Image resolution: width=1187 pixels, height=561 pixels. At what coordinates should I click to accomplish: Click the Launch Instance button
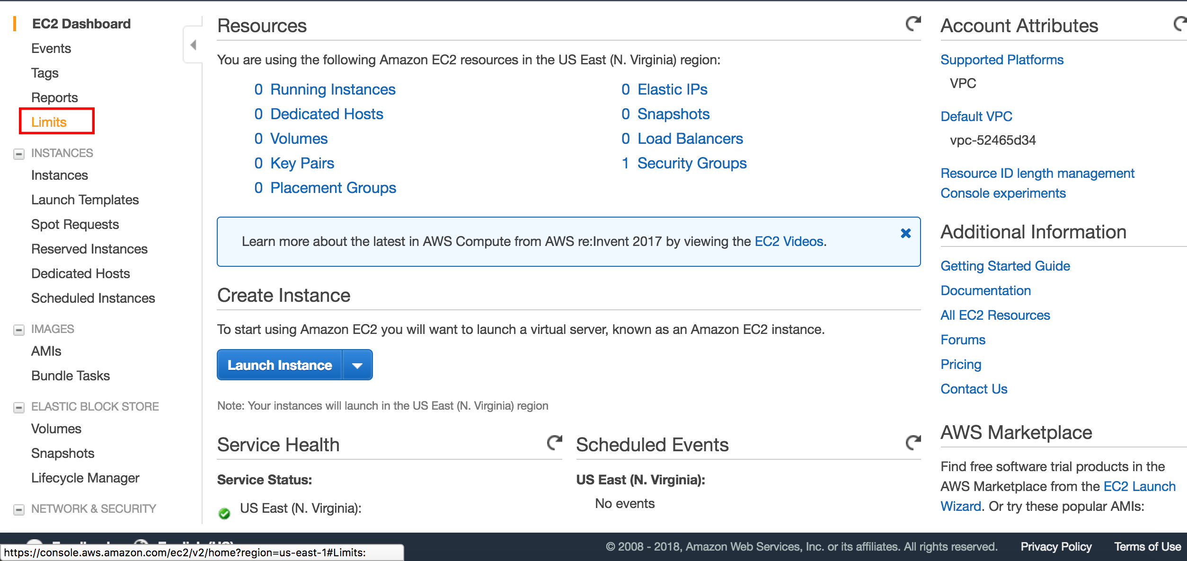point(279,365)
